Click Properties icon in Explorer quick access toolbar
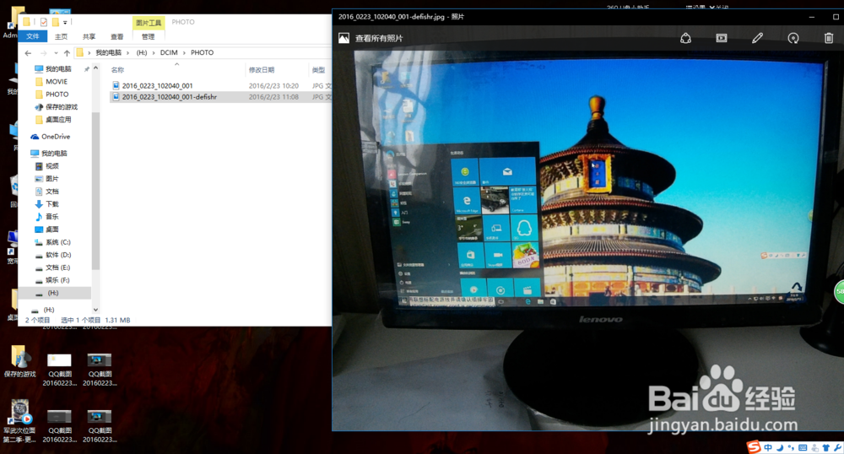Image resolution: width=844 pixels, height=454 pixels. (44, 22)
